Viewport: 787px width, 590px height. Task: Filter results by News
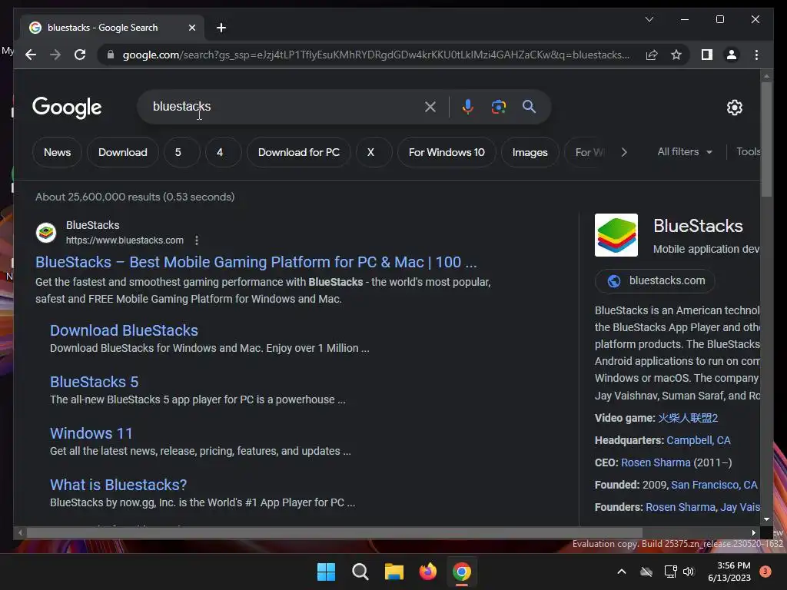click(57, 152)
